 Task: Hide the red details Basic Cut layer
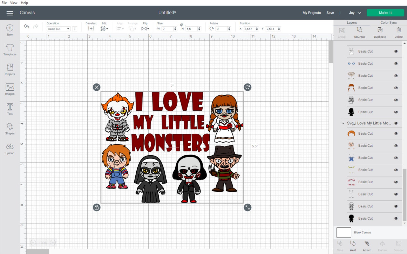pos(396,182)
